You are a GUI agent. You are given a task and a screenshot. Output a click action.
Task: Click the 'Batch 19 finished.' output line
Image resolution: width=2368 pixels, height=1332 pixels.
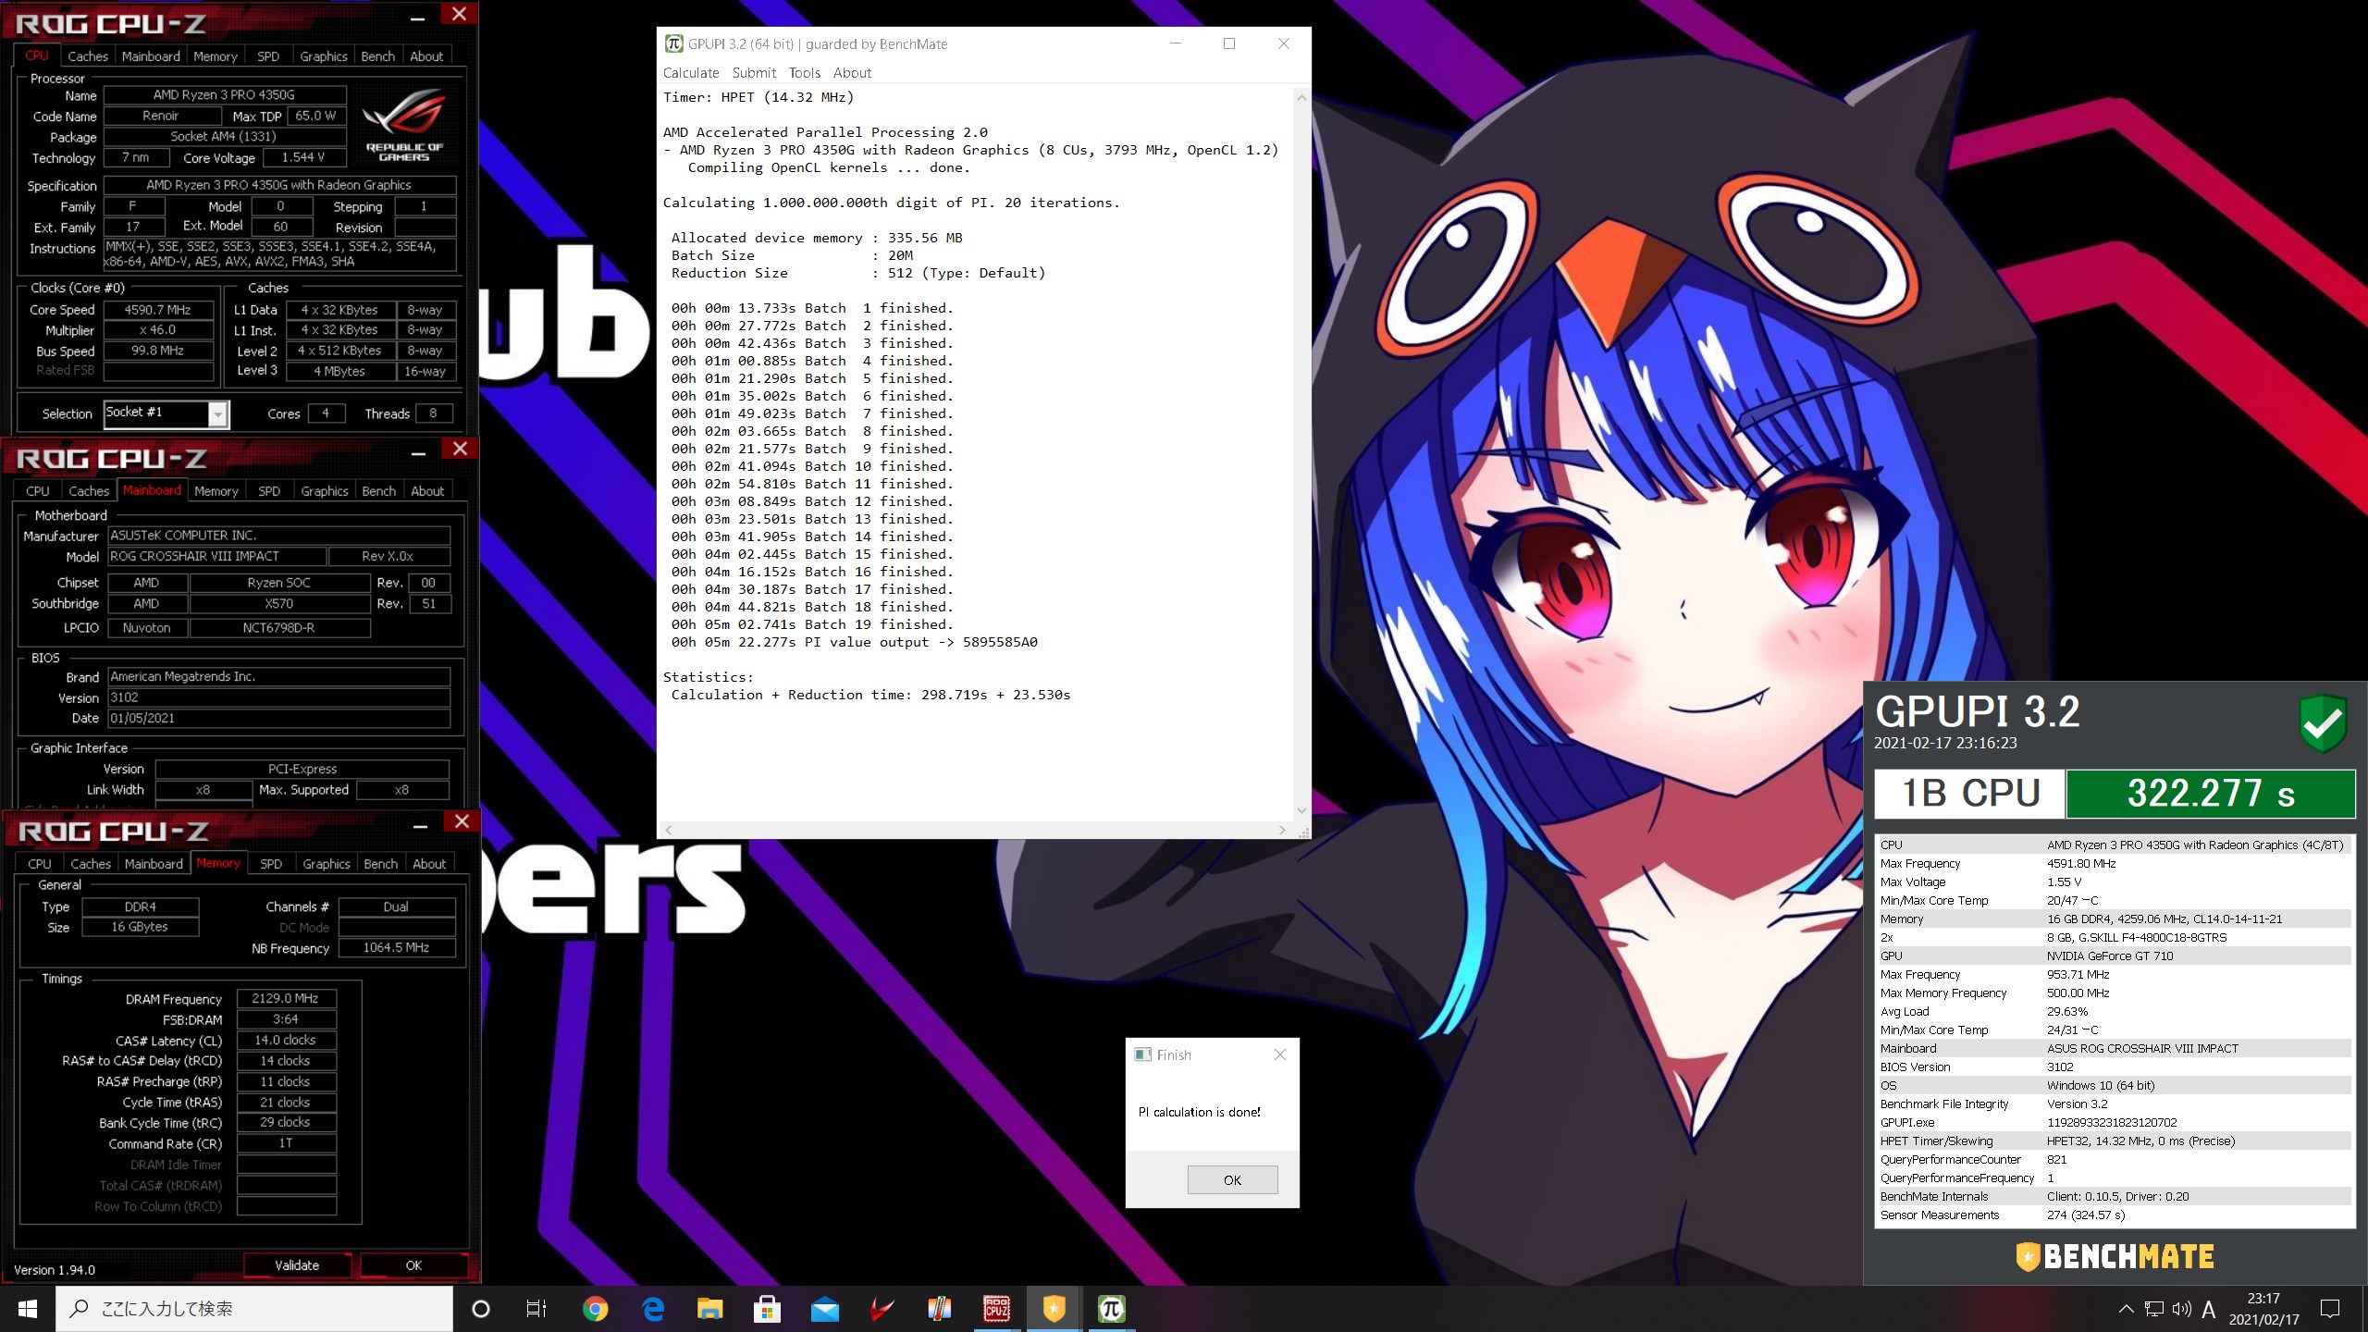(x=811, y=624)
